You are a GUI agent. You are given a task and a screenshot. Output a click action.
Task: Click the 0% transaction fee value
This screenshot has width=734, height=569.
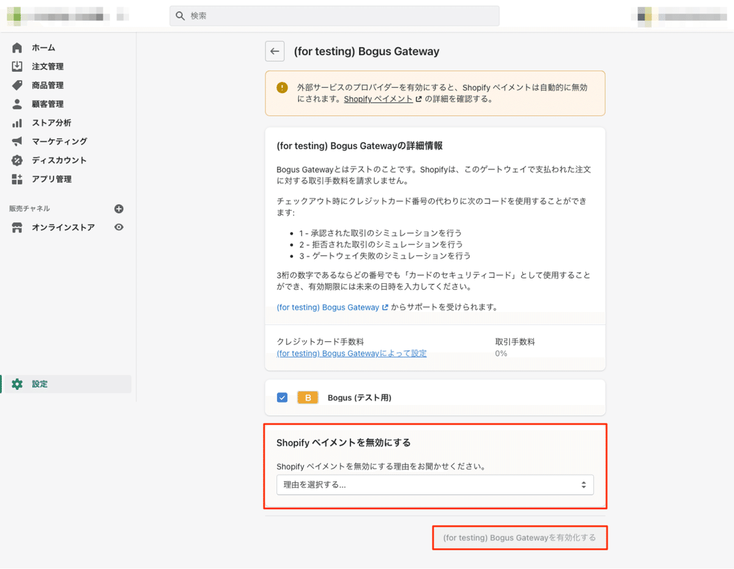click(x=501, y=354)
